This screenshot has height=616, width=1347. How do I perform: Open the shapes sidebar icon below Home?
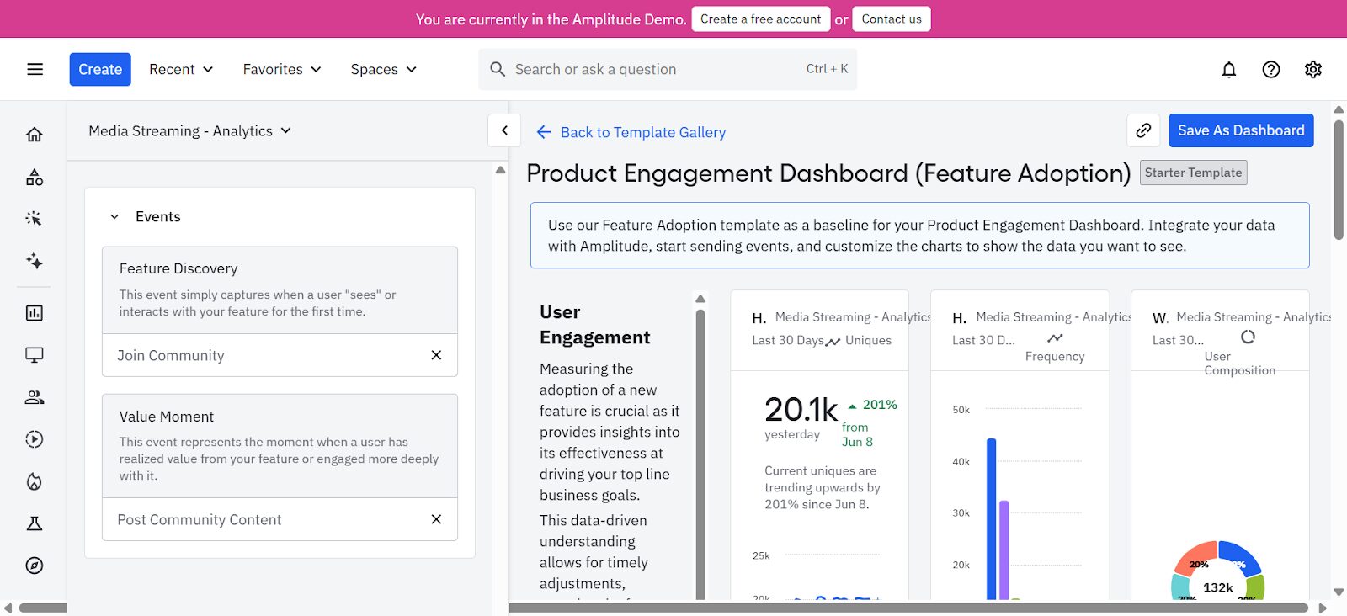[35, 177]
